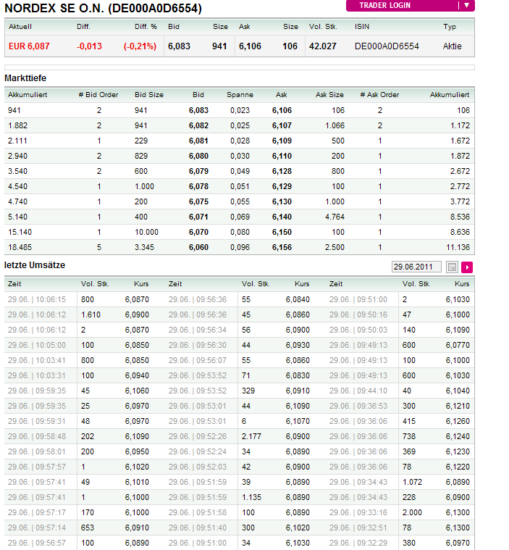Click the current price EUR 6,087
This screenshot has height=550, width=509.
coord(29,46)
